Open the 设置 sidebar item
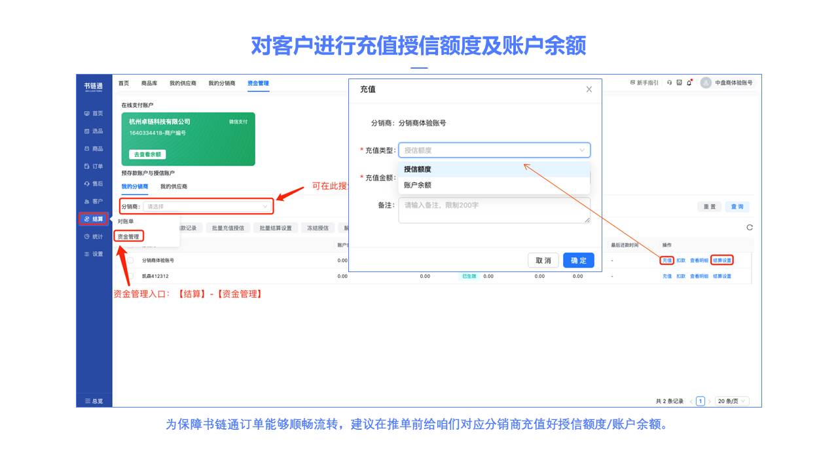This screenshot has height=471, width=838. 94,254
